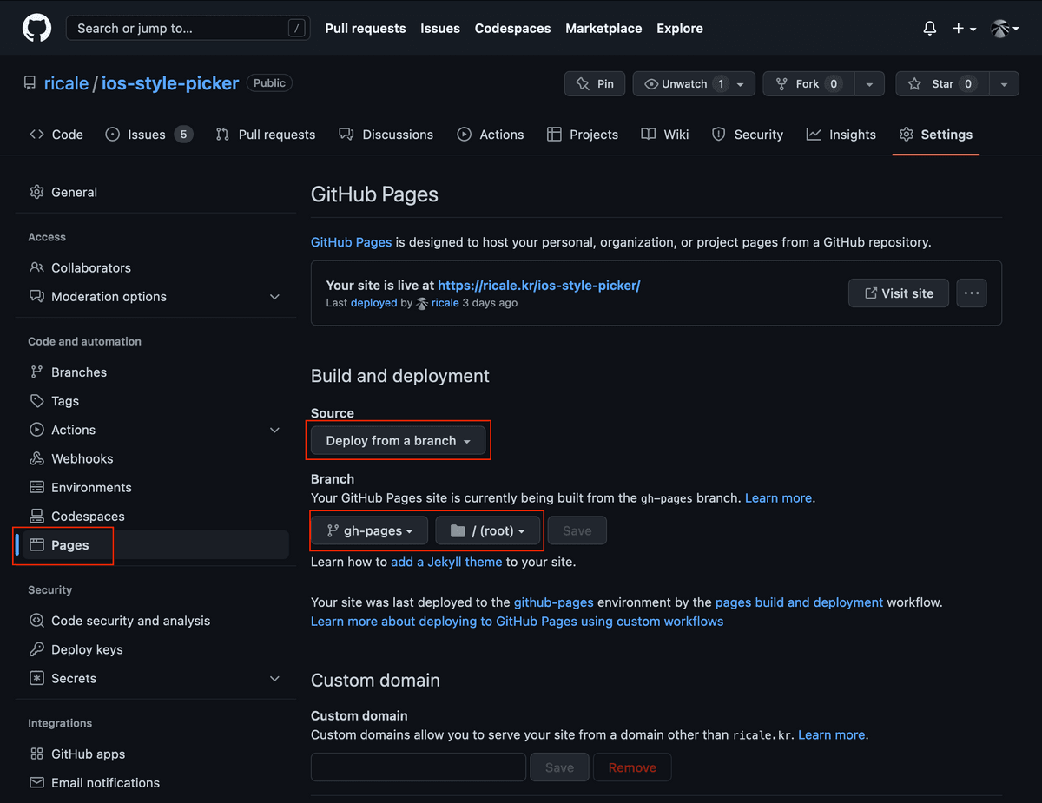Open the Wiki tab
The height and width of the screenshot is (803, 1042).
(x=665, y=135)
